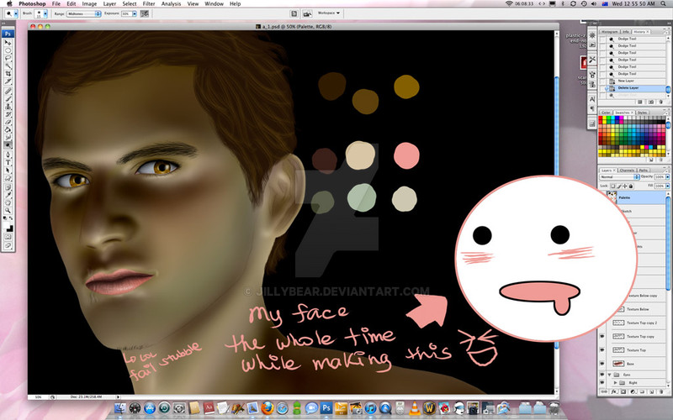This screenshot has height=420, width=673.
Task: Switch to the Histogram tab
Action: tap(609, 32)
